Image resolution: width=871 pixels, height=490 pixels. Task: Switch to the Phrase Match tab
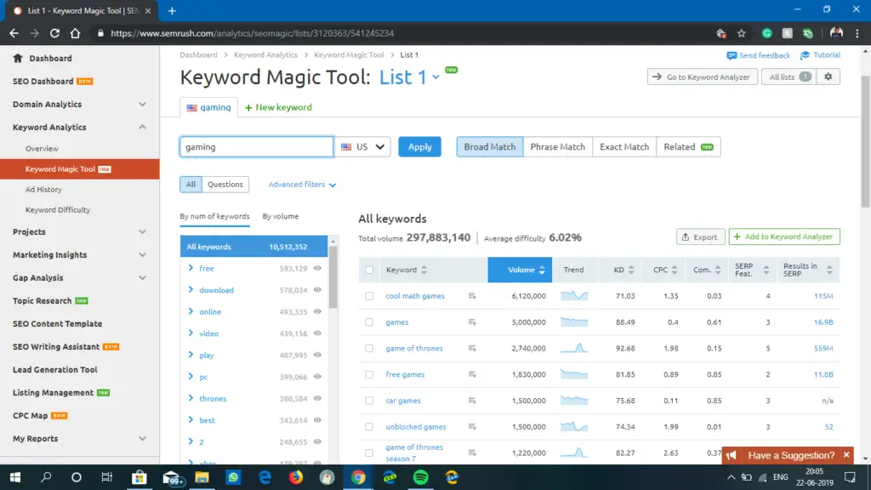(558, 146)
